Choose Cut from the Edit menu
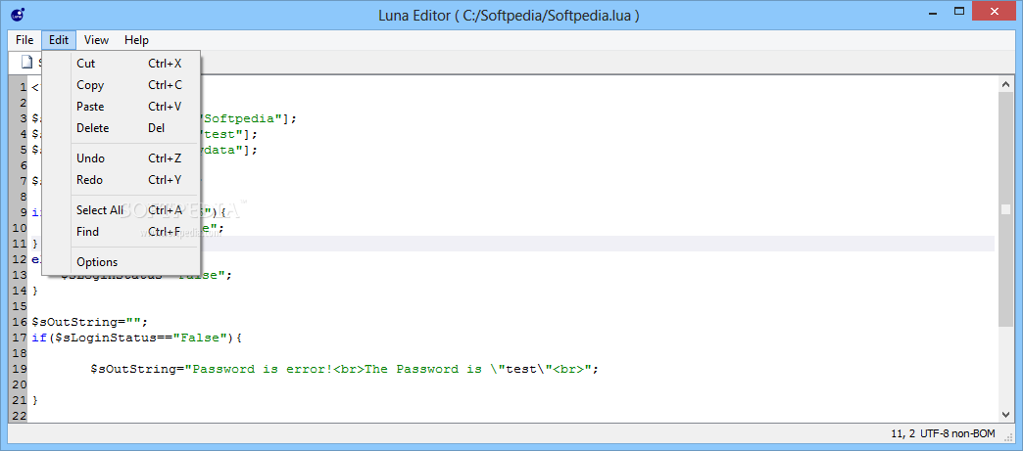Viewport: 1023px width, 451px height. tap(122, 64)
